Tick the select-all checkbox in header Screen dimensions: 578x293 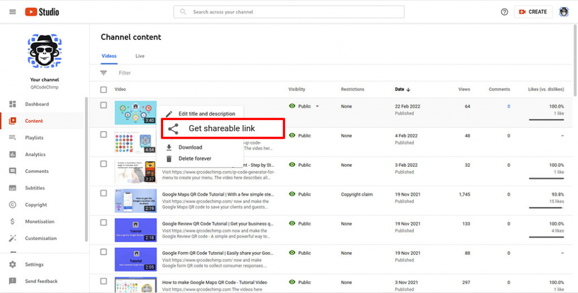[x=104, y=90]
